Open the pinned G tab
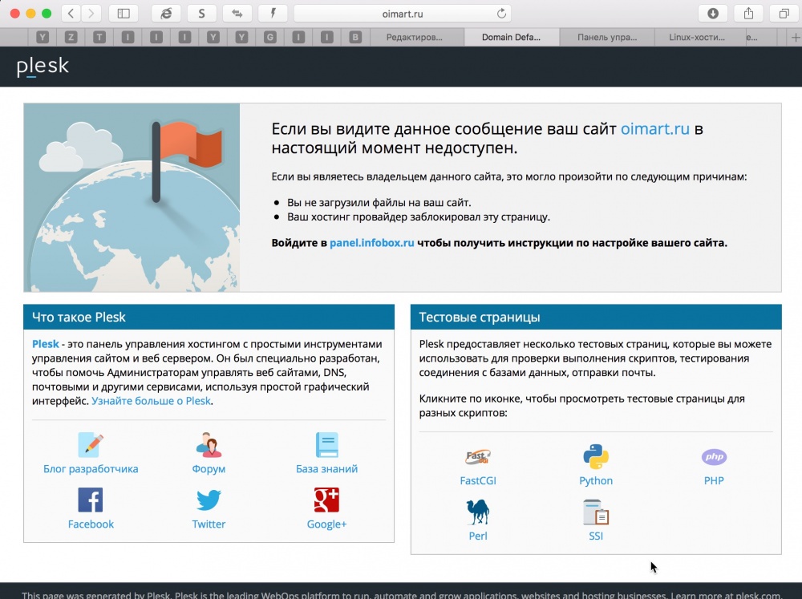The image size is (802, 599). (270, 37)
